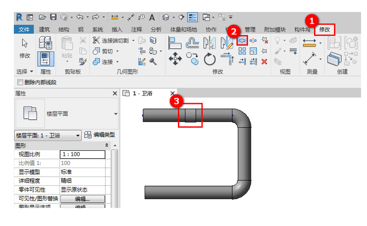Open the 文件 menu
The height and width of the screenshot is (226, 367).
click(x=24, y=30)
